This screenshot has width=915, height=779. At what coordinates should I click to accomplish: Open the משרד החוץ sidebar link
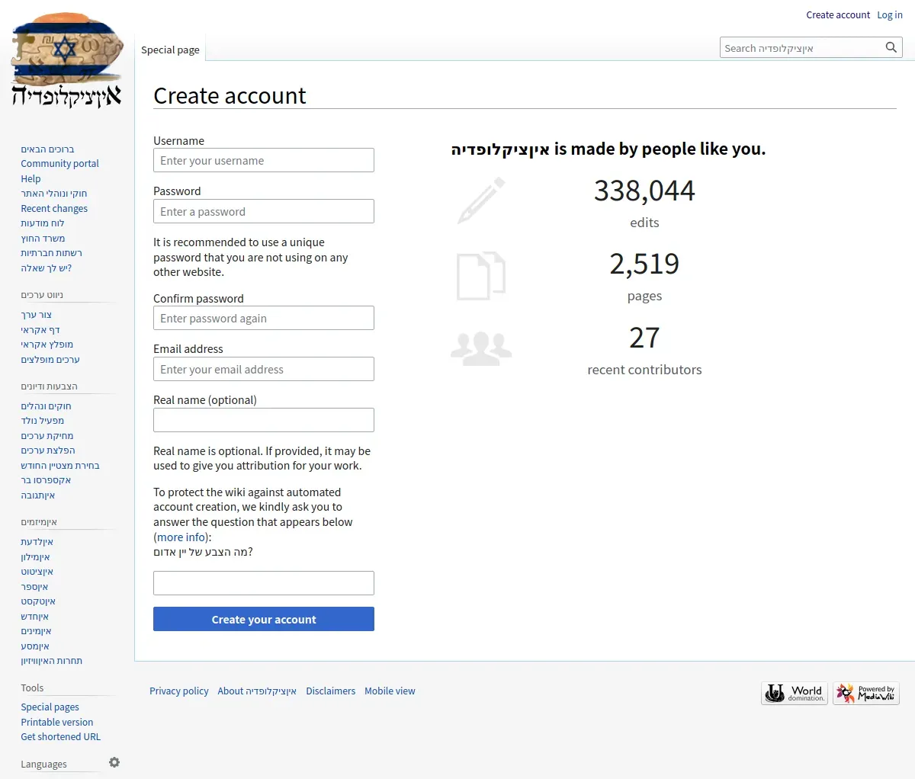click(x=43, y=238)
